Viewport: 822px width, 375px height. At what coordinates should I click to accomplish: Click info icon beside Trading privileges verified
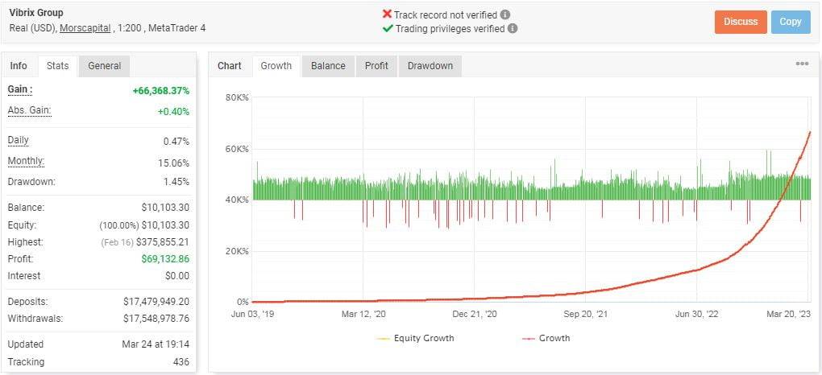[x=513, y=28]
